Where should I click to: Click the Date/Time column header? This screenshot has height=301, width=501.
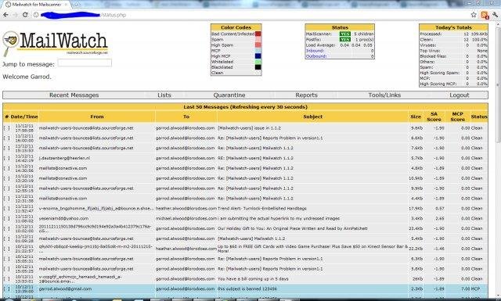tap(24, 116)
